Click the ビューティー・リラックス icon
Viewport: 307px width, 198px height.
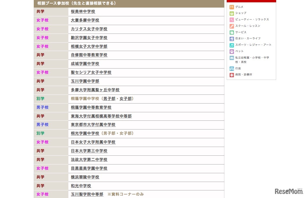click(x=231, y=20)
